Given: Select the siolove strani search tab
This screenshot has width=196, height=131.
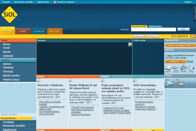Looking at the screenshot, I should (155, 26).
